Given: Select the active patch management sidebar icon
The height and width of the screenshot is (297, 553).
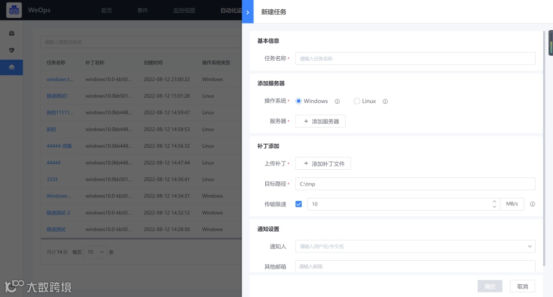Looking at the screenshot, I should tap(12, 67).
